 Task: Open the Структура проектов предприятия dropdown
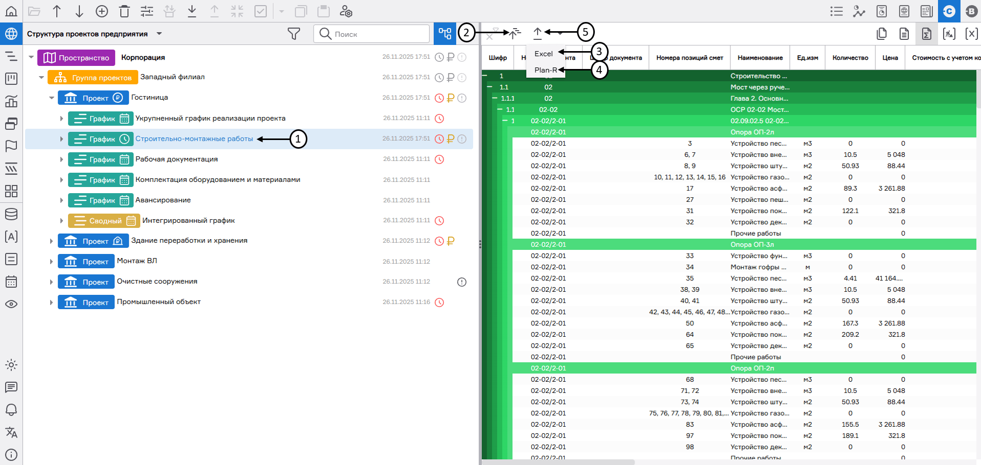click(x=159, y=34)
